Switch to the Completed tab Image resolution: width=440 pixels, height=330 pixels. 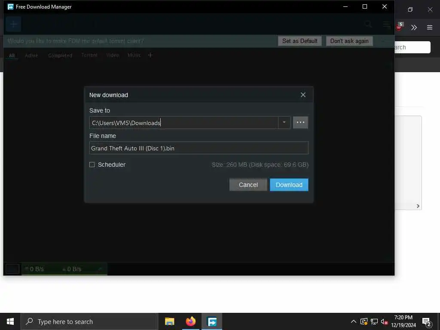click(60, 55)
